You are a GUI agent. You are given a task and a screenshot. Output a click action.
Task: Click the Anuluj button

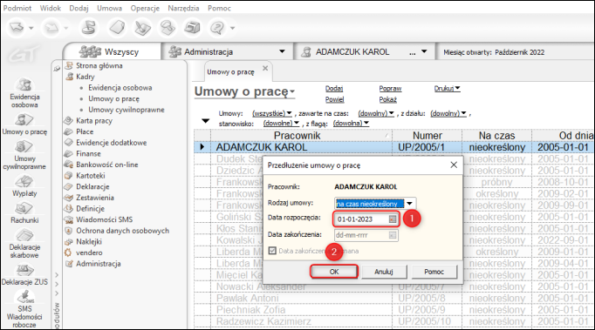384,272
